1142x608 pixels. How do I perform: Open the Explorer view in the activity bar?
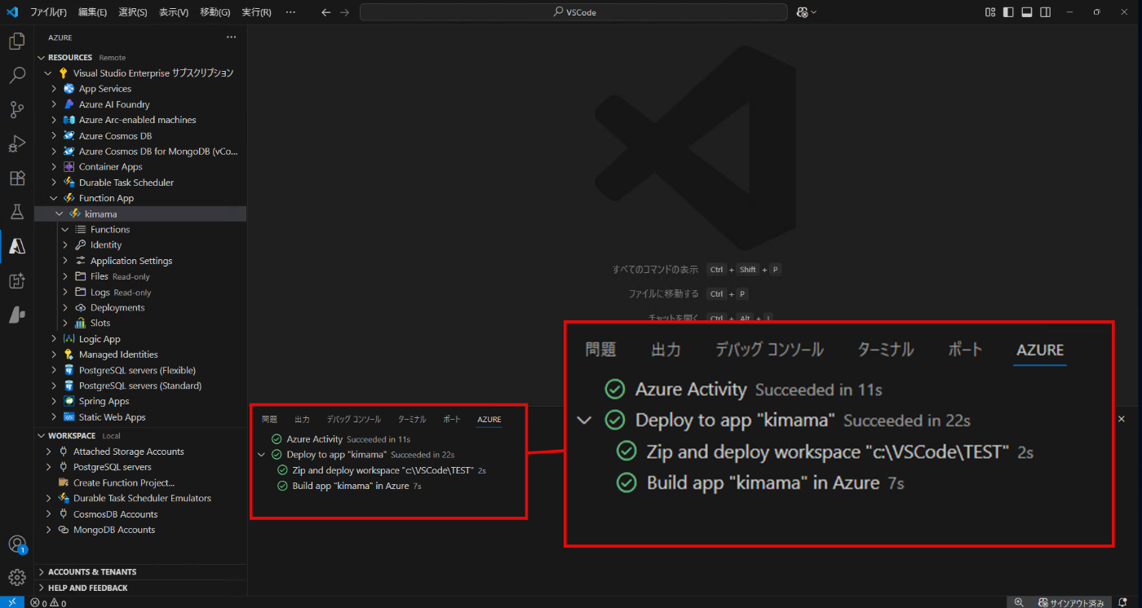(x=16, y=42)
